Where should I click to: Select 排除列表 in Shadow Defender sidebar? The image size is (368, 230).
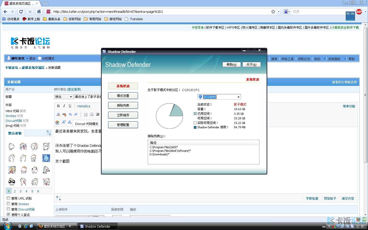click(123, 105)
